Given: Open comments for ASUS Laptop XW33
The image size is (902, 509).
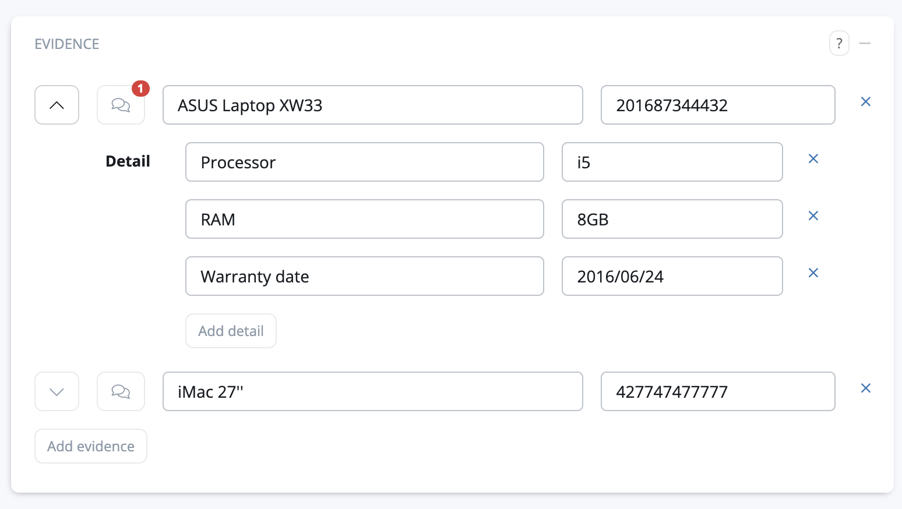Looking at the screenshot, I should [x=121, y=105].
